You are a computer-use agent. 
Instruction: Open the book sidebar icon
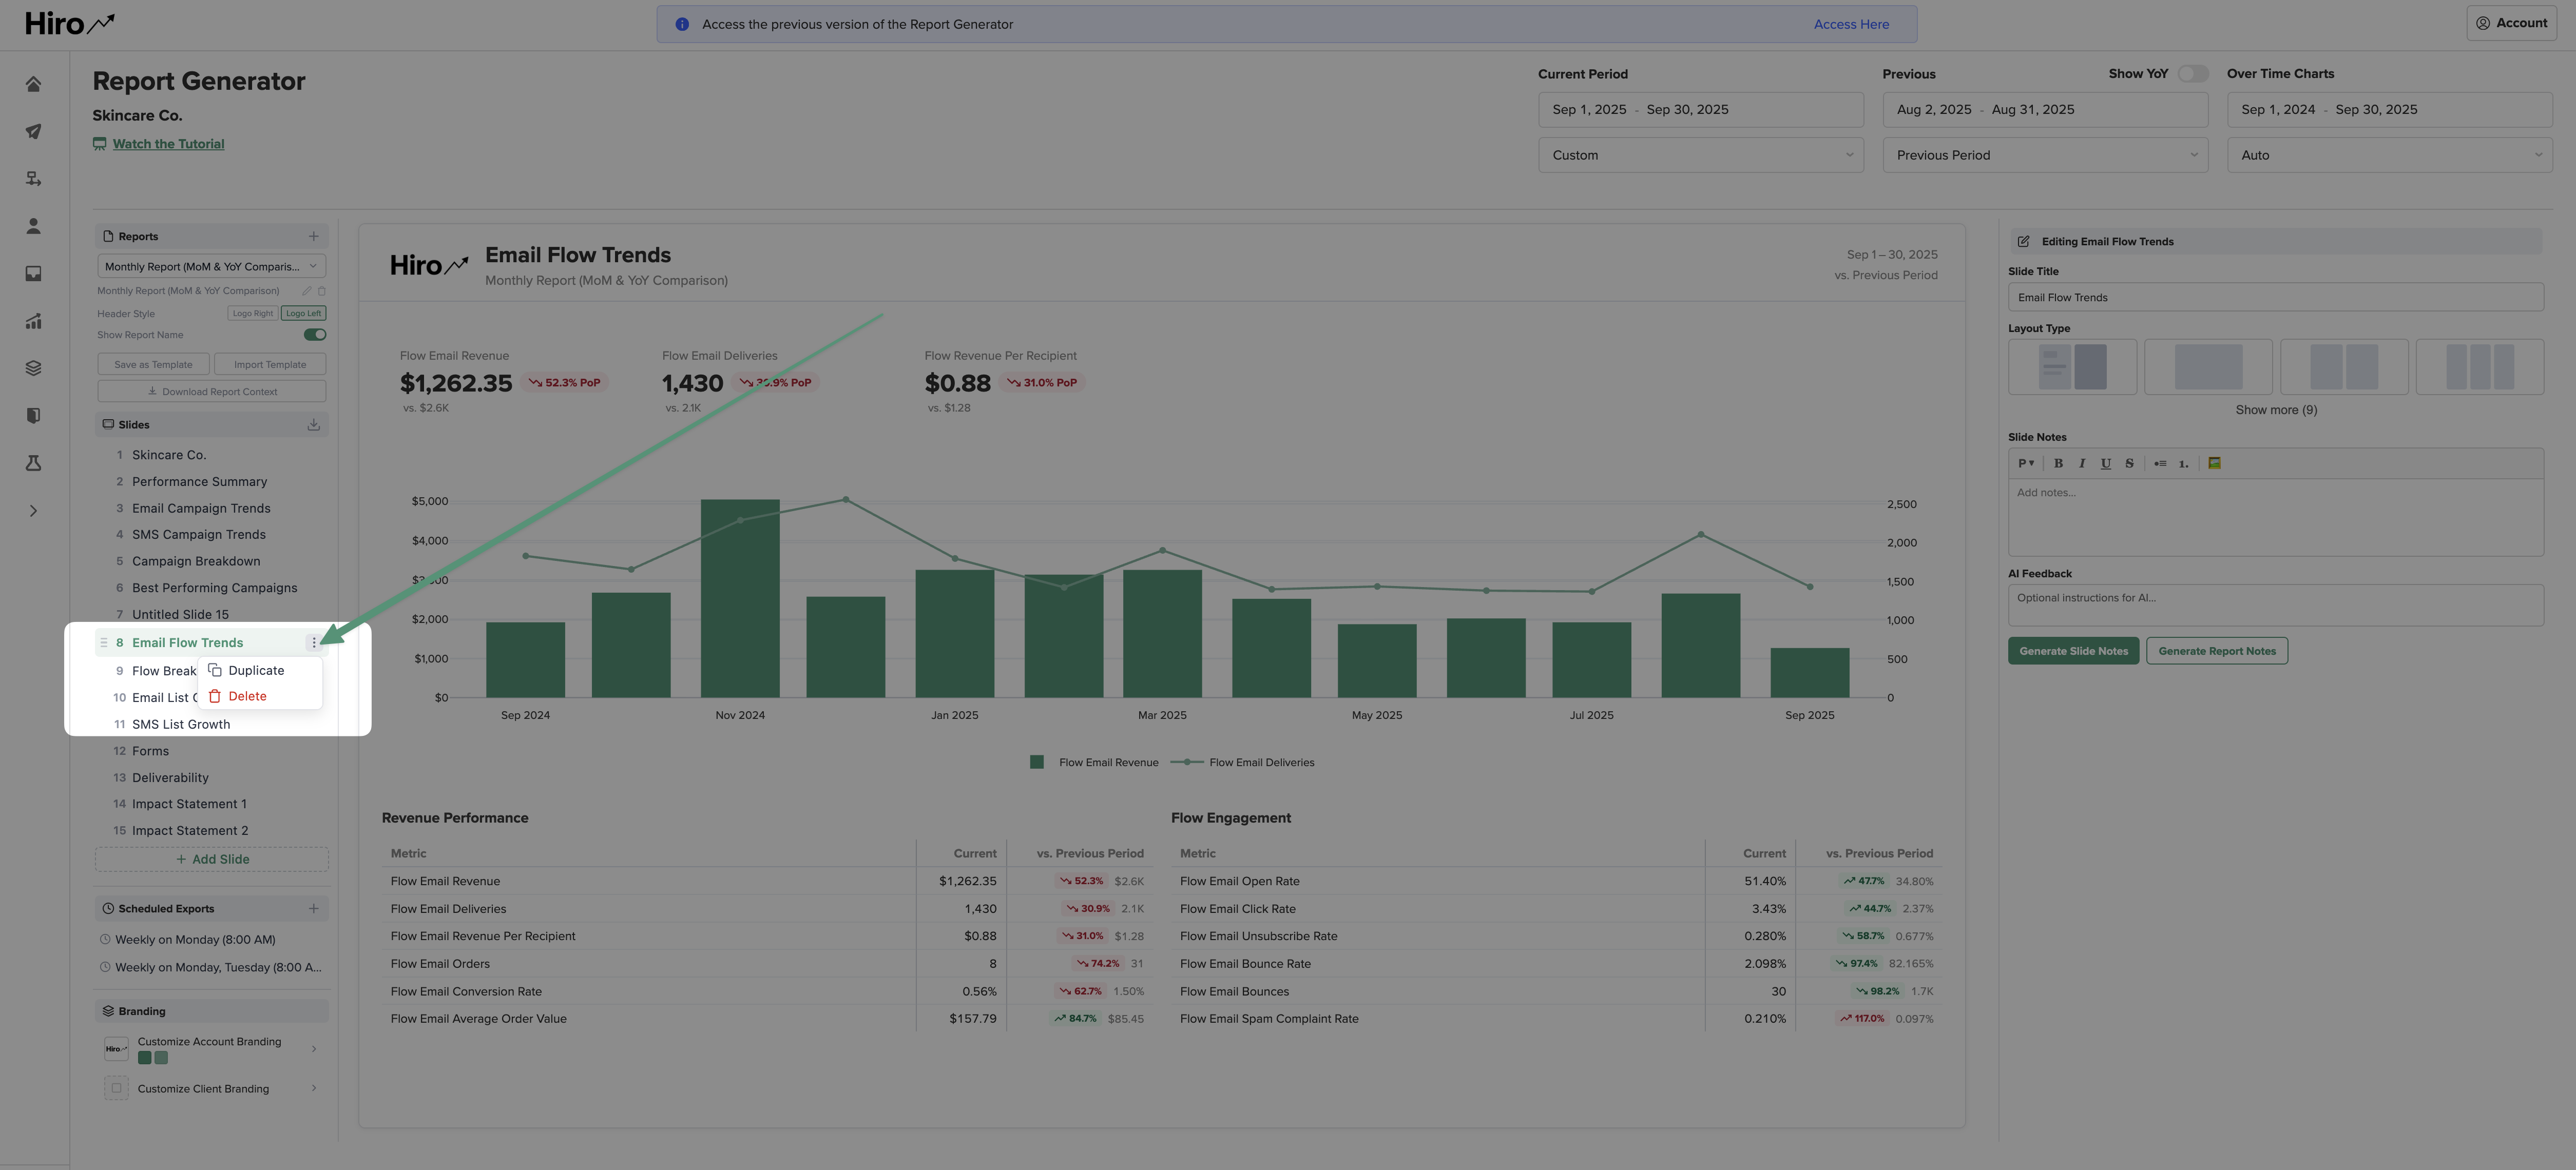(33, 416)
